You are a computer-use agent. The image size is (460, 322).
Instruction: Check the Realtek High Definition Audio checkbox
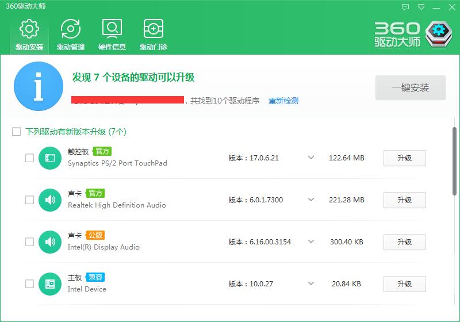30,200
